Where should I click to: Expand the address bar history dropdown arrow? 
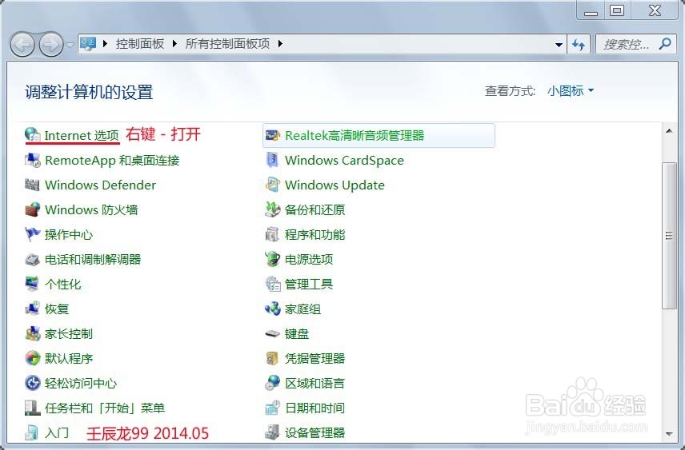[559, 44]
